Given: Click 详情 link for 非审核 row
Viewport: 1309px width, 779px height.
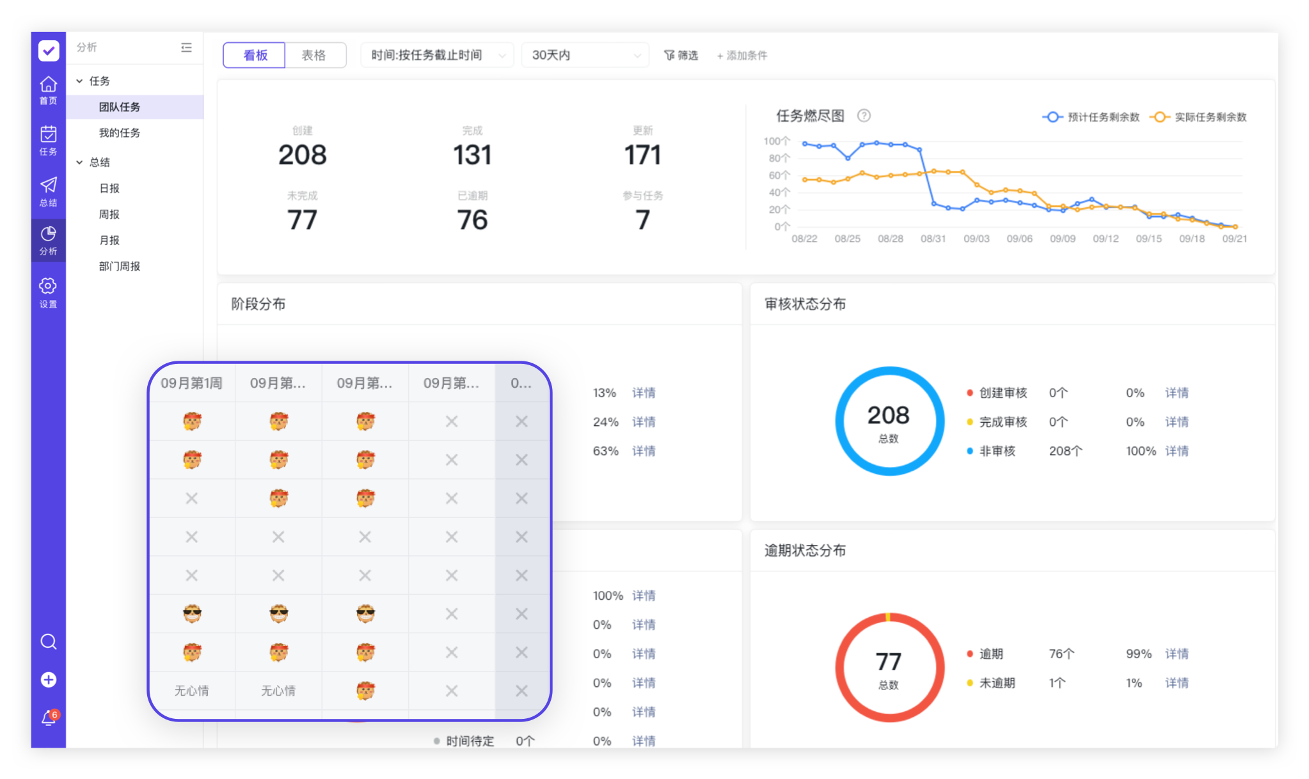Looking at the screenshot, I should [x=1176, y=451].
